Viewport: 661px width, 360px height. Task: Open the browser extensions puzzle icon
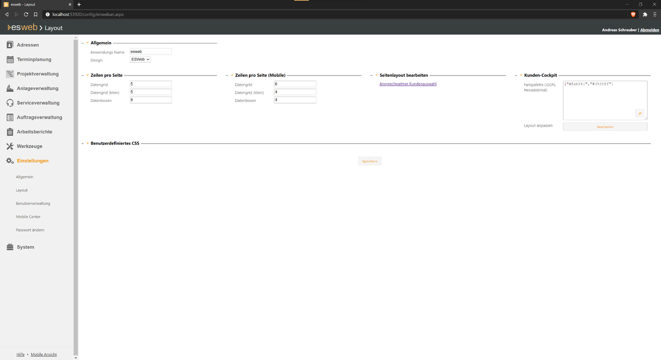645,14
